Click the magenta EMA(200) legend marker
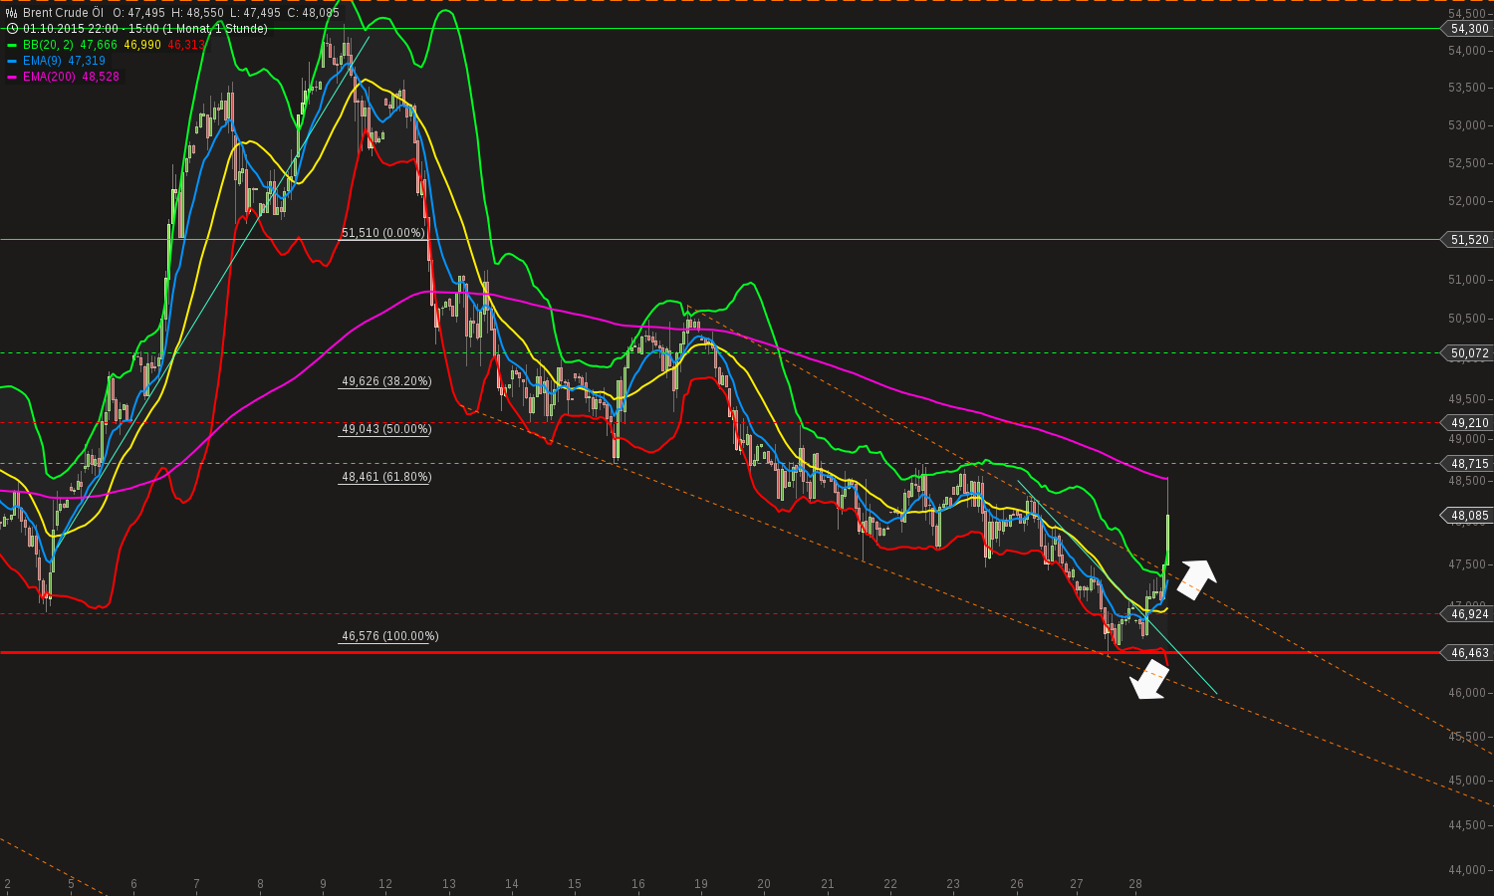1494x896 pixels. [x=12, y=77]
